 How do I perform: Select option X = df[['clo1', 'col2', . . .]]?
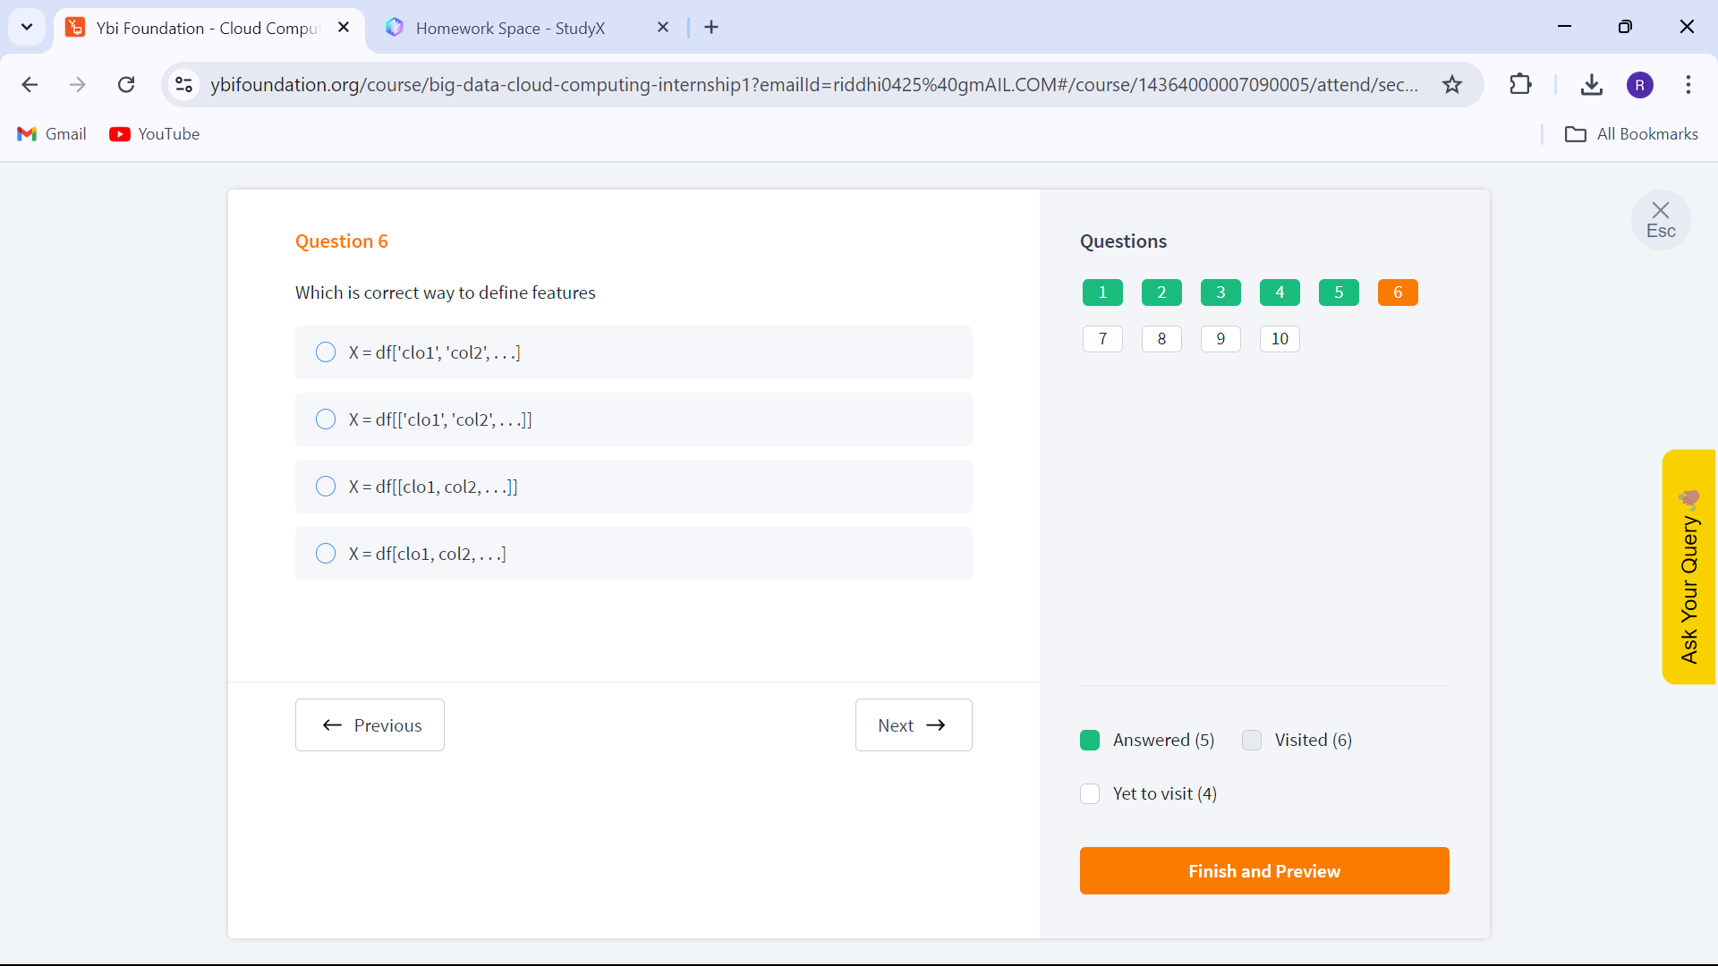[634, 419]
